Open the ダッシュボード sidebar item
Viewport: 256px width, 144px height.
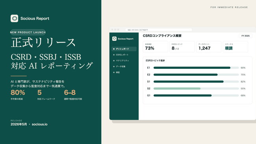tap(124, 49)
